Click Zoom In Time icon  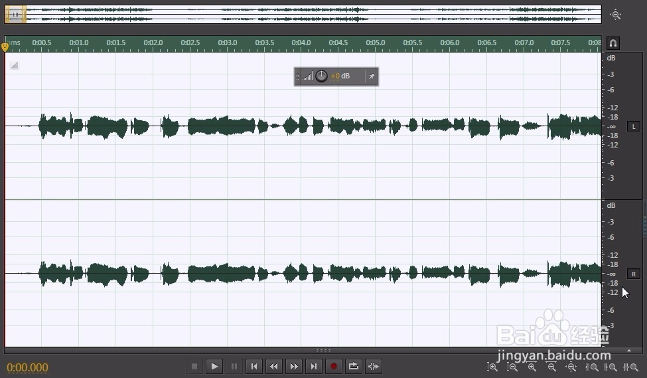tap(532, 367)
